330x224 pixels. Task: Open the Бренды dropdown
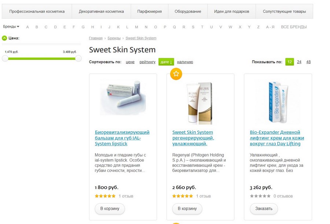pos(11,26)
